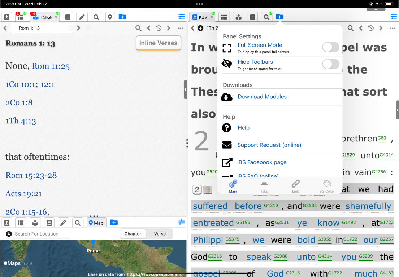The width and height of the screenshot is (399, 277).
Task: Open the history clock icon in left panel
Action: point(159,28)
